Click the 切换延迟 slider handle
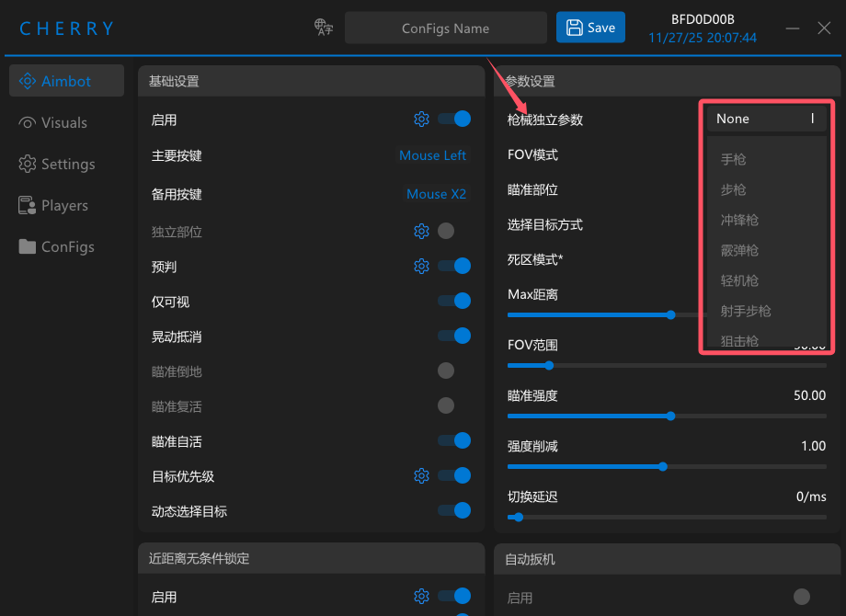Image resolution: width=846 pixels, height=616 pixels. coord(519,518)
